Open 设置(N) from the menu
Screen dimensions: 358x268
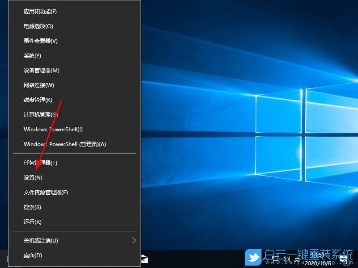pos(33,177)
